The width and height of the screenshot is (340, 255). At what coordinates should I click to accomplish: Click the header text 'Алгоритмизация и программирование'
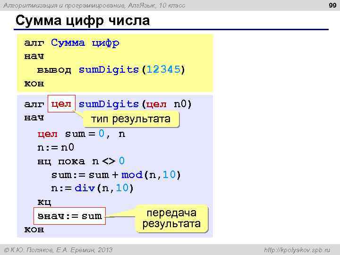click(64, 5)
